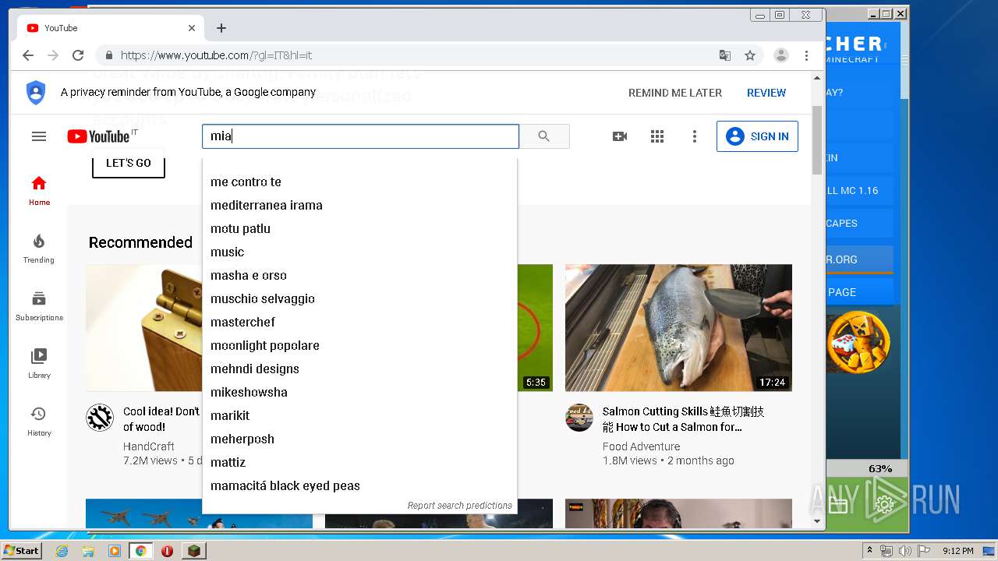Open the Chrome profile avatar icon
998x561 pixels.
tap(780, 55)
